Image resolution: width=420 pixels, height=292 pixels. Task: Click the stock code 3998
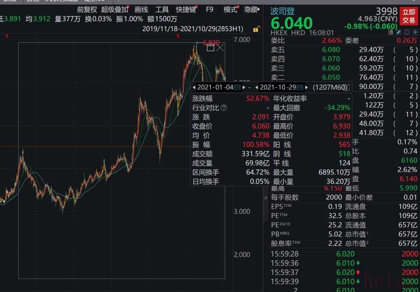(x=387, y=11)
